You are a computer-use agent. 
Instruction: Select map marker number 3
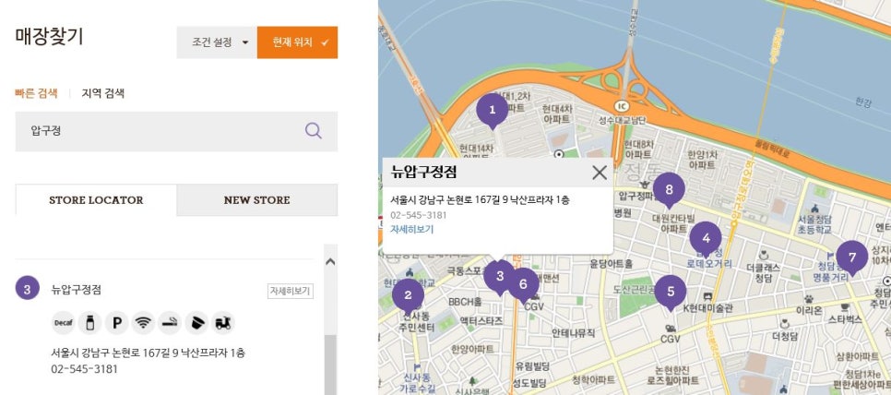[x=500, y=278]
